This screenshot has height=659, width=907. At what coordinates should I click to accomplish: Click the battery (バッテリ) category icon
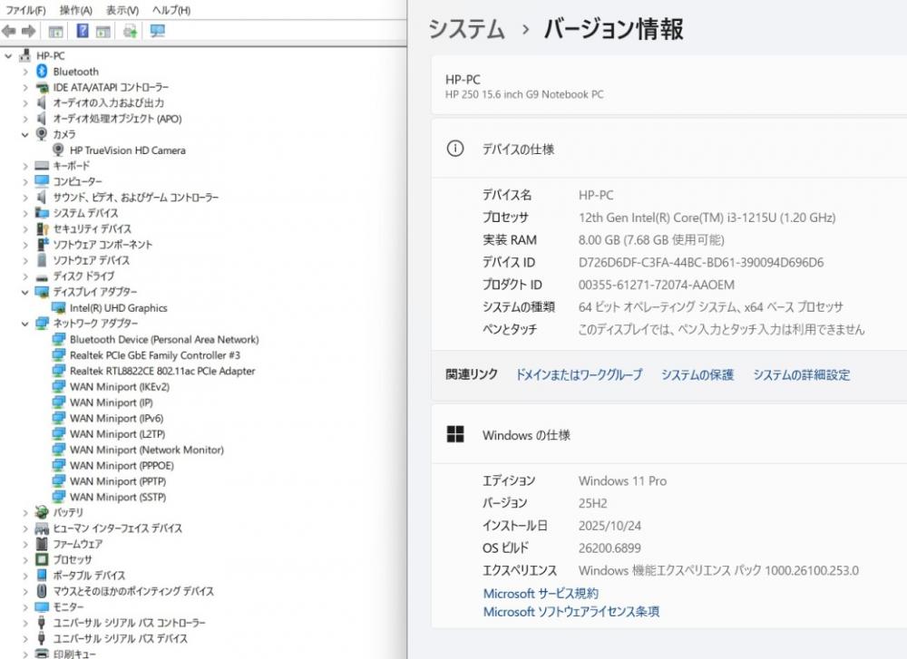pyautogui.click(x=42, y=512)
